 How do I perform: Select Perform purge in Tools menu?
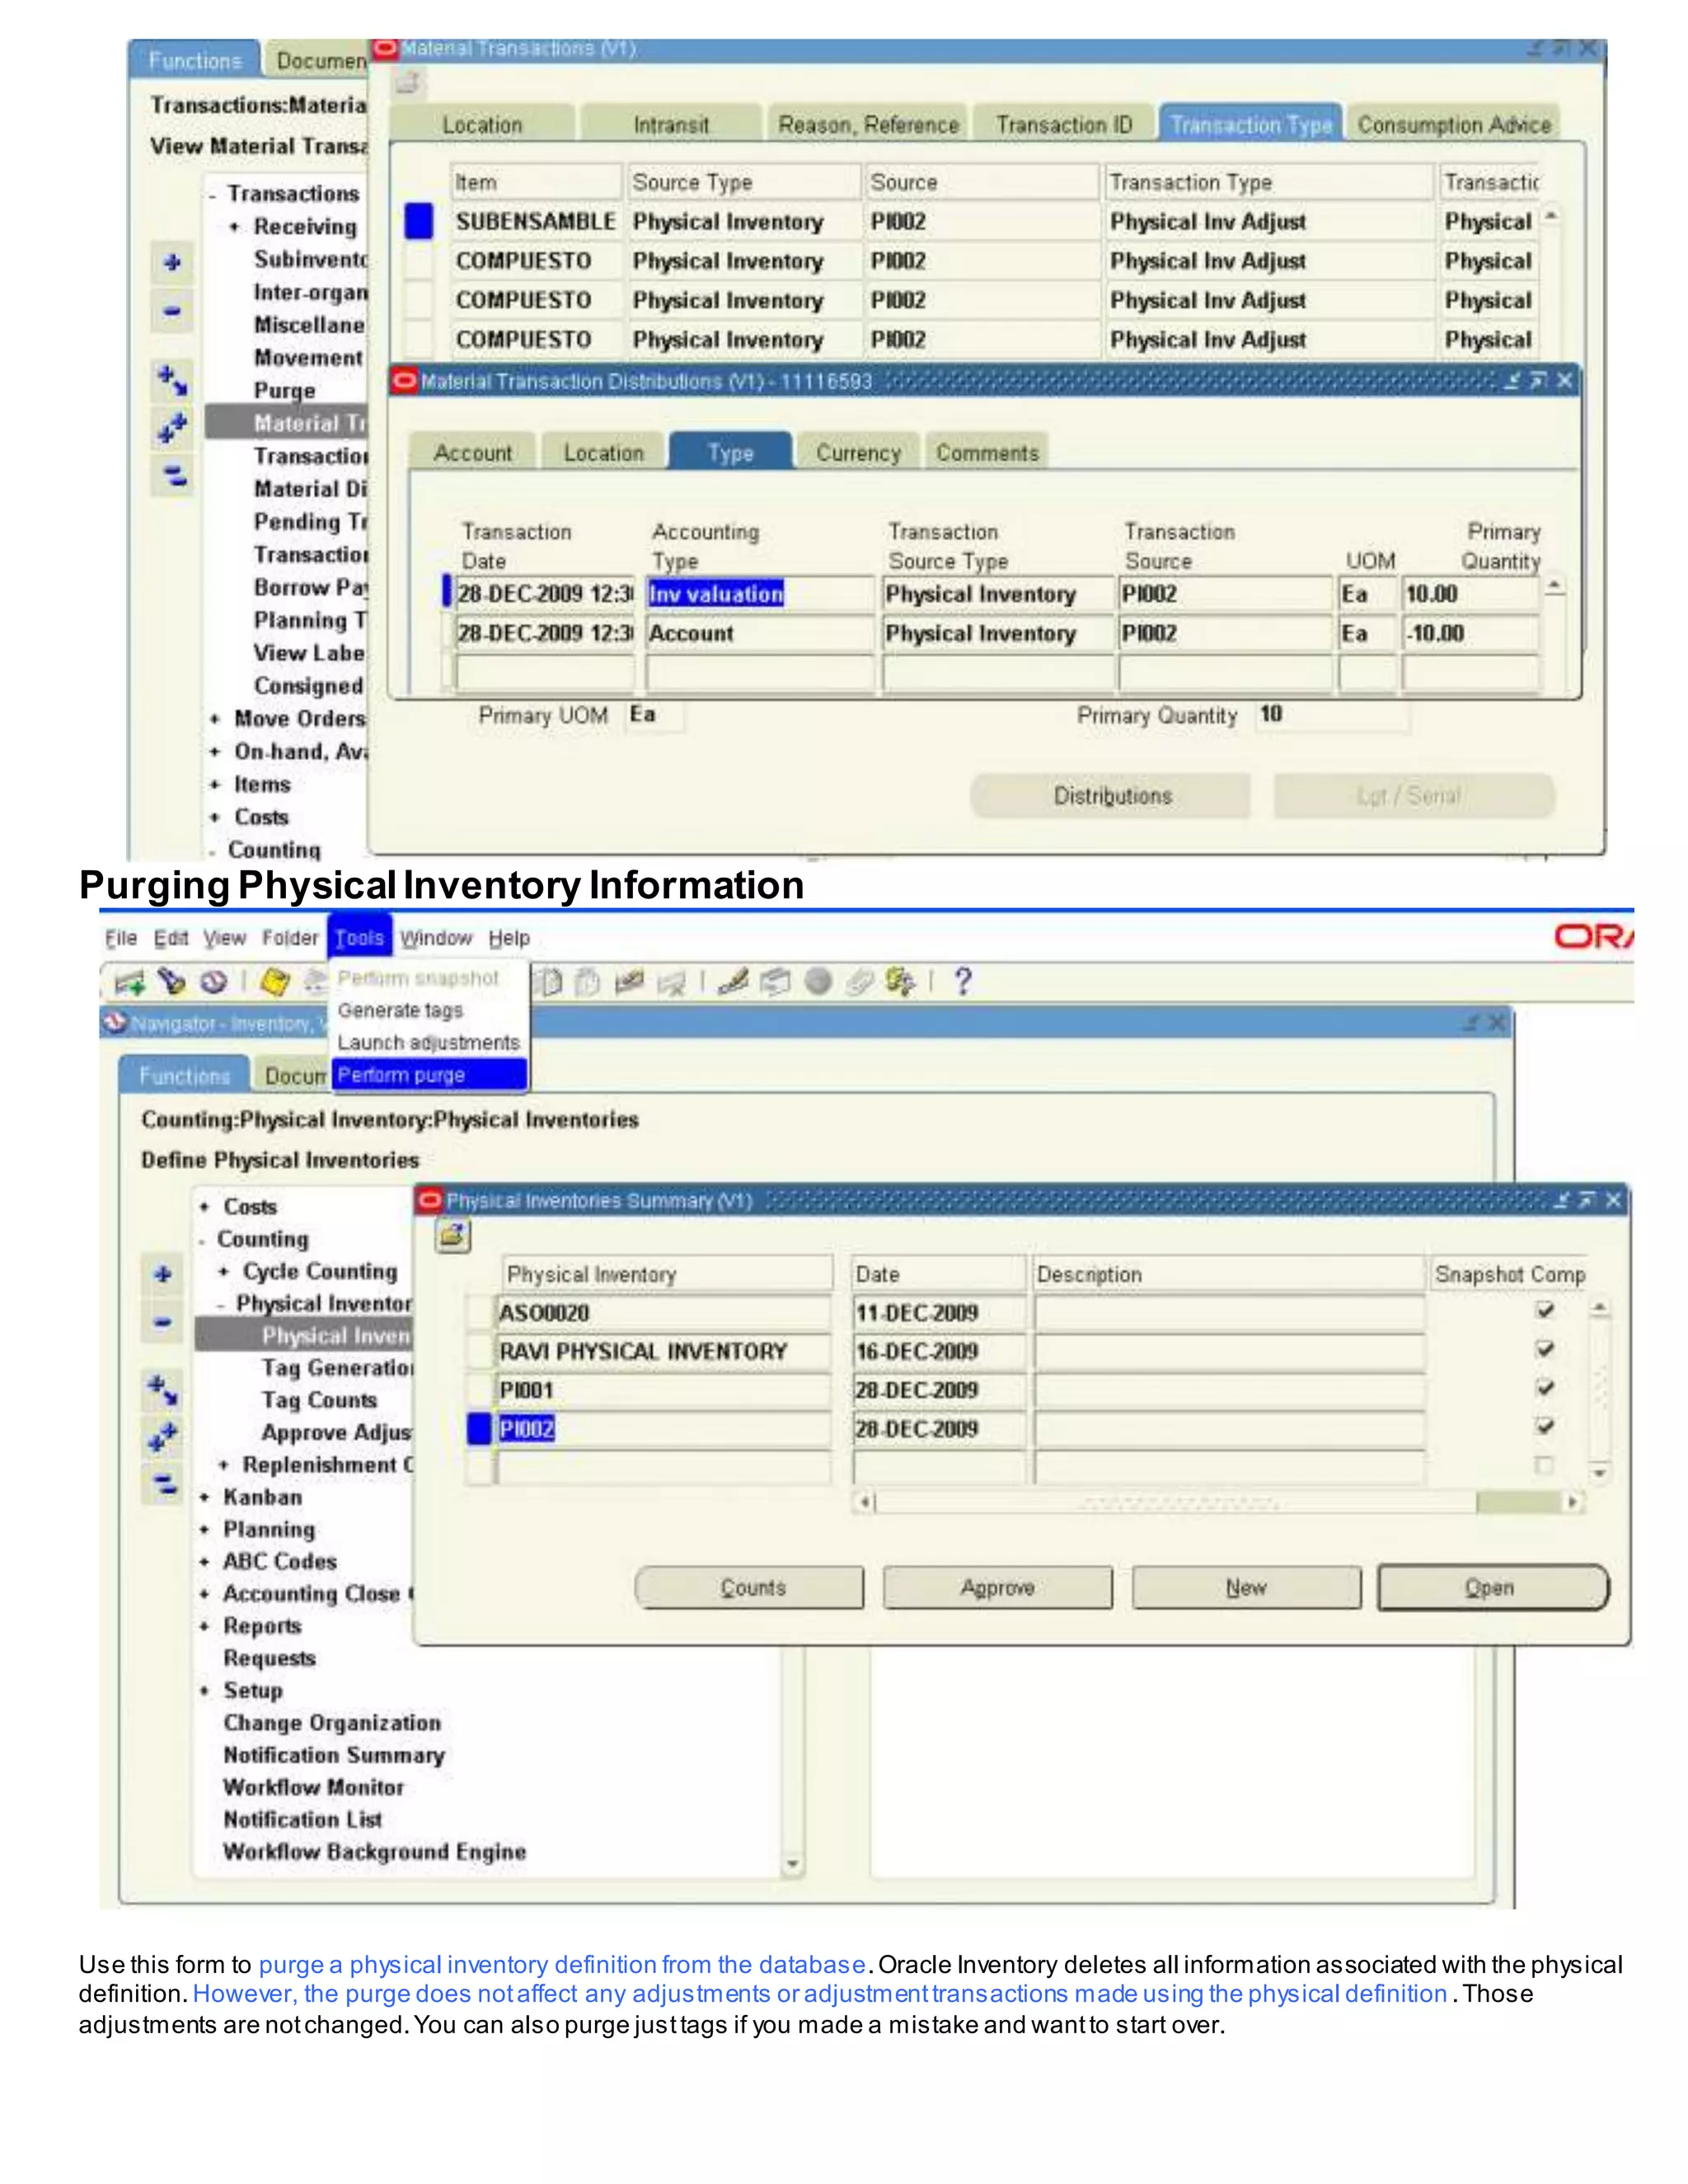[428, 1075]
